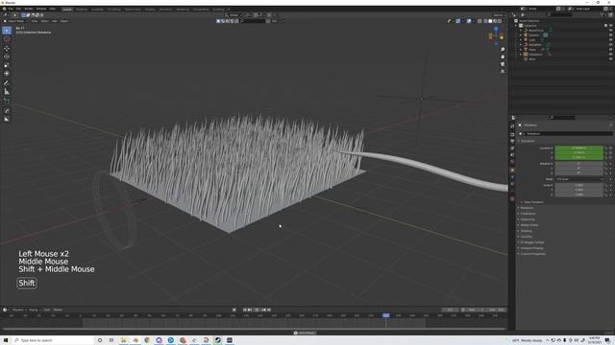
Task: Open the Edit menu
Action: 18,9
